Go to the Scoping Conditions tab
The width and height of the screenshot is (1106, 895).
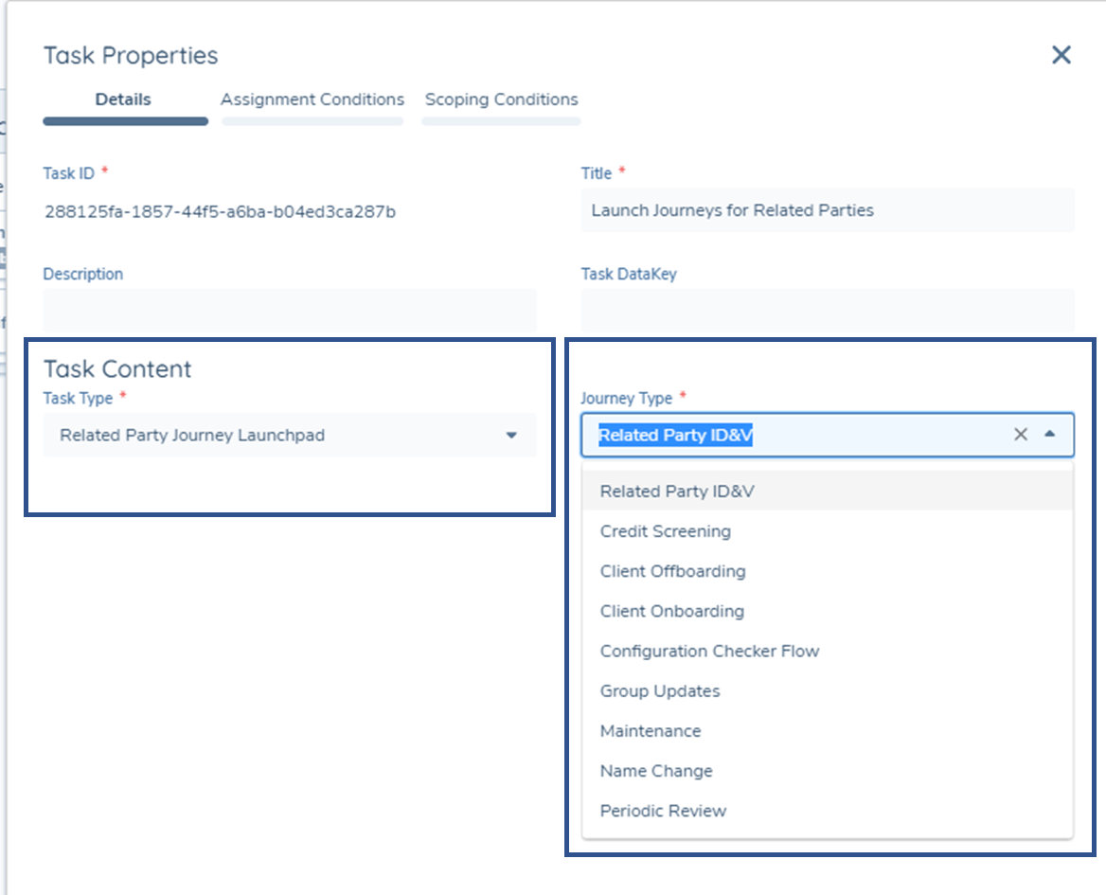coord(501,99)
